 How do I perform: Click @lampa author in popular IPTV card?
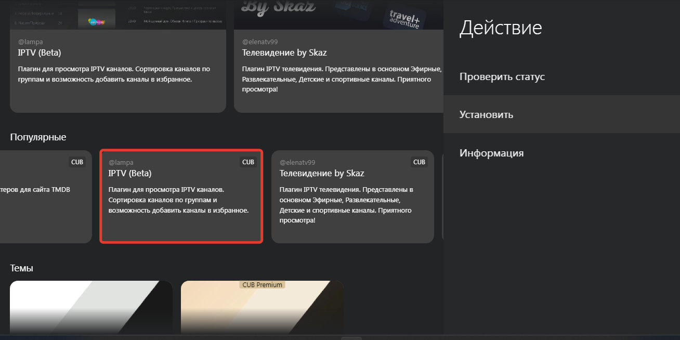[121, 163]
